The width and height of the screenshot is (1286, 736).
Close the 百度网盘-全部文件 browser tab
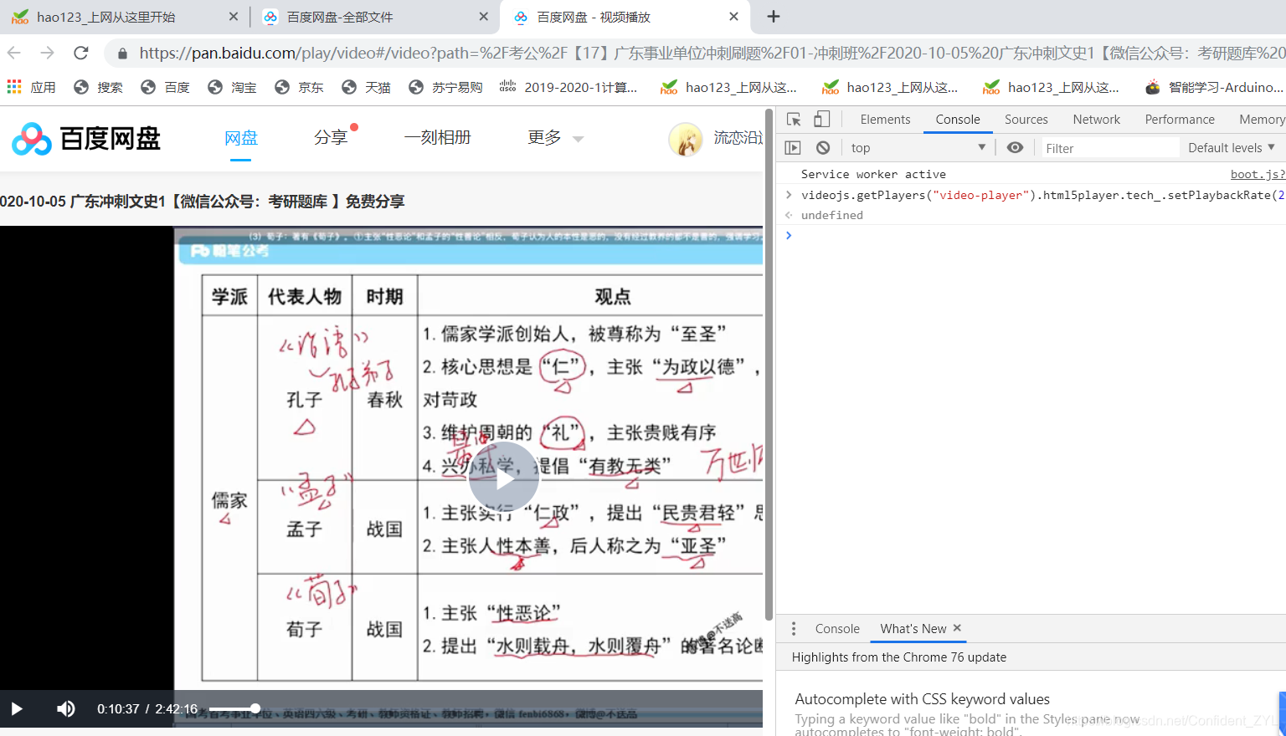click(x=484, y=17)
